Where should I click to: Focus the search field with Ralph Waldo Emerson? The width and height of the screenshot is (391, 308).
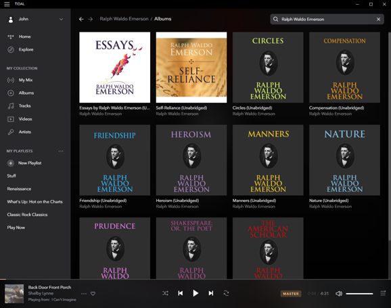tap(327, 19)
